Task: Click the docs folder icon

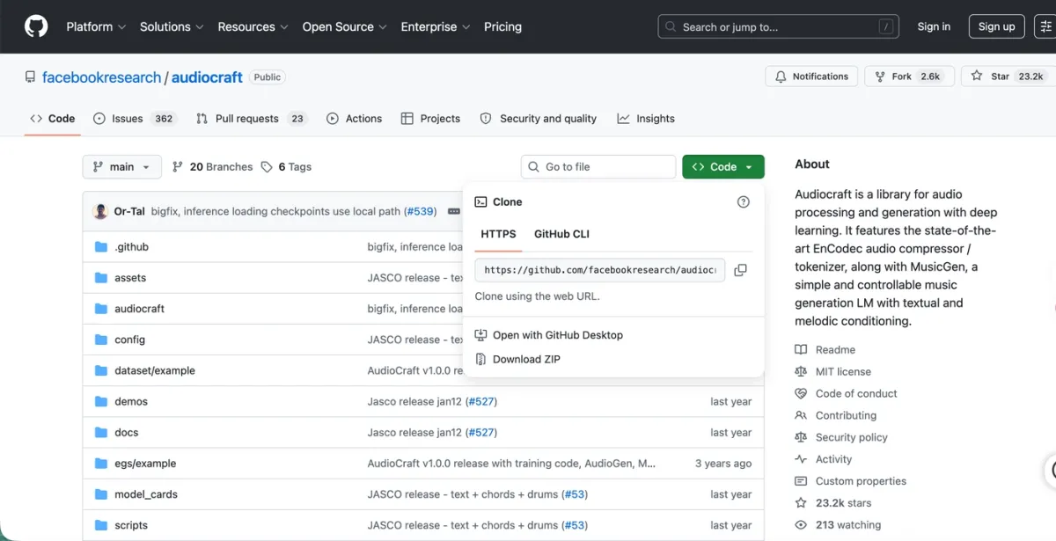Action: click(x=100, y=433)
